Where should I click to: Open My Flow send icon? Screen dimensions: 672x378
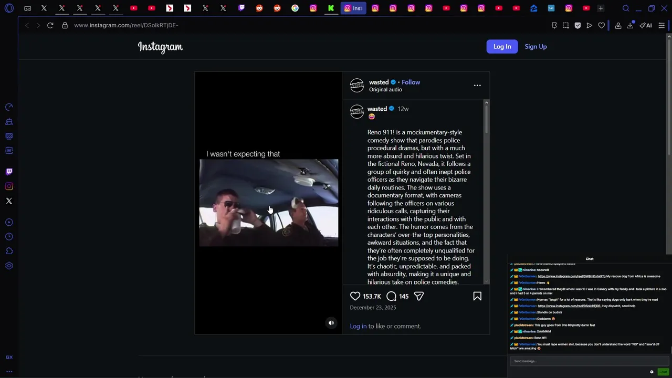(590, 25)
